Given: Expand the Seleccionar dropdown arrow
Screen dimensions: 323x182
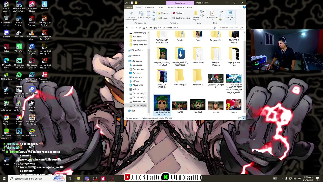Looking at the screenshot, I should pyautogui.click(x=230, y=20).
